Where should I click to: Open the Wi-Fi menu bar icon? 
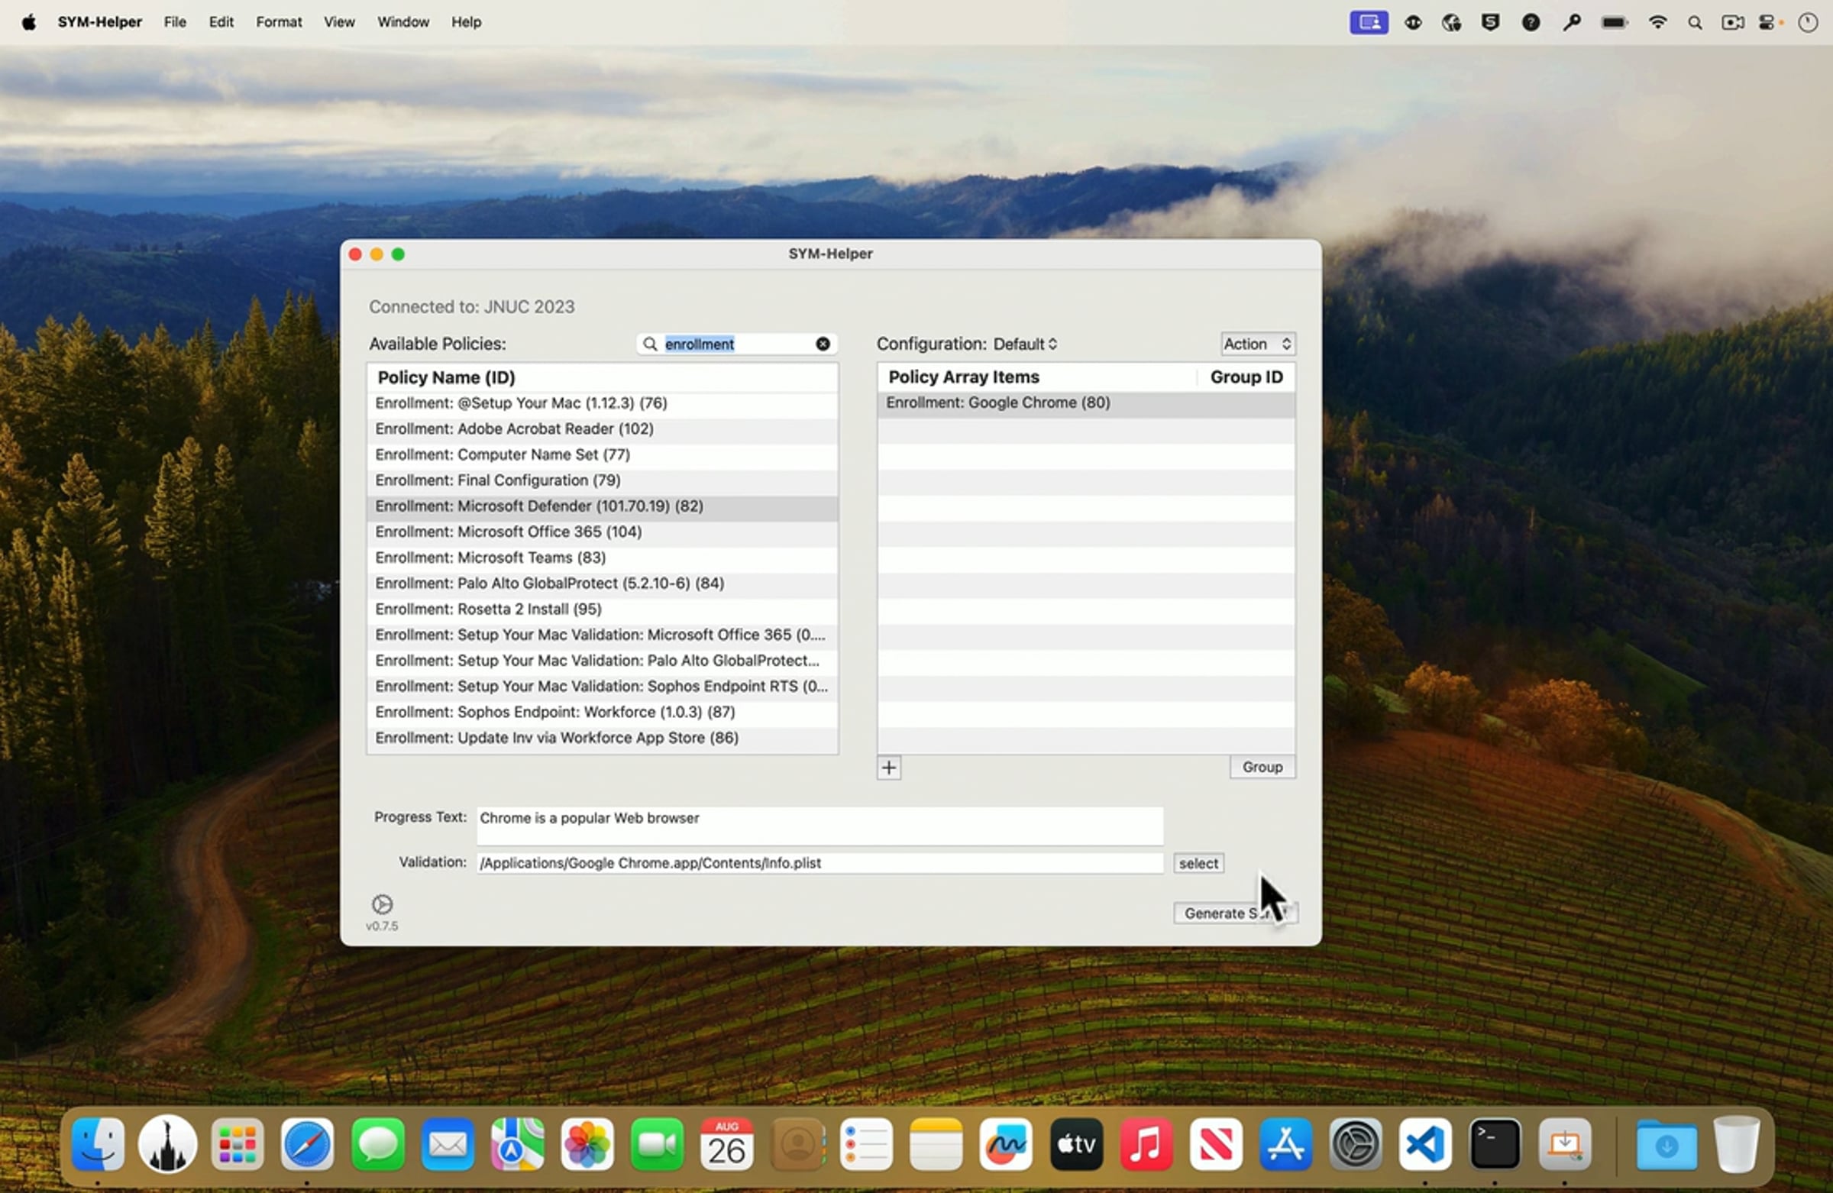click(x=1657, y=22)
